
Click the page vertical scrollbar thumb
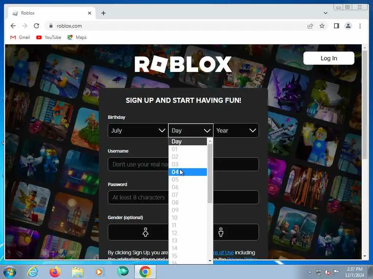(365, 104)
